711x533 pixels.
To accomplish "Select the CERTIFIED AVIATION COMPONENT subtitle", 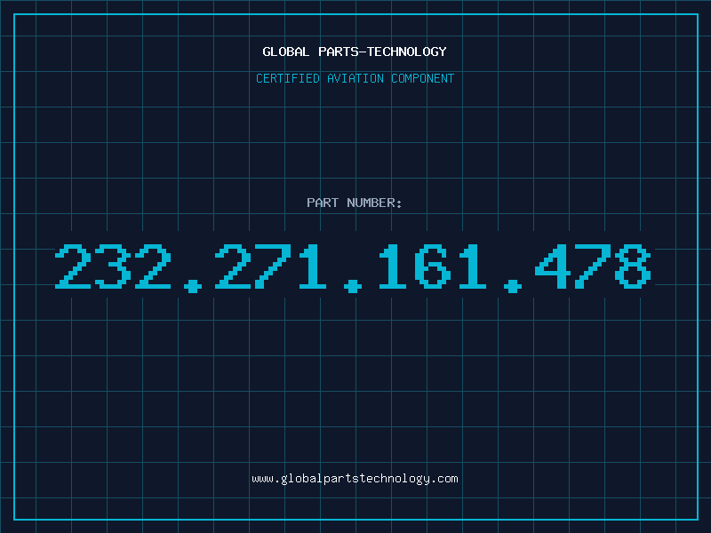I will tap(355, 78).
